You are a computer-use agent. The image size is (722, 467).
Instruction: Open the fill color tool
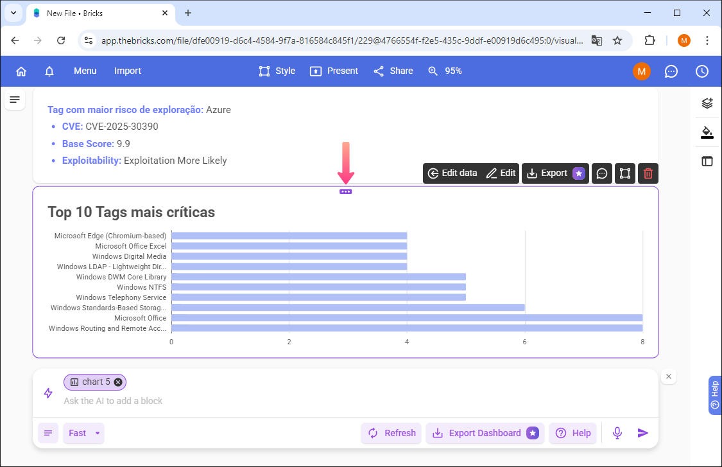coord(707,132)
